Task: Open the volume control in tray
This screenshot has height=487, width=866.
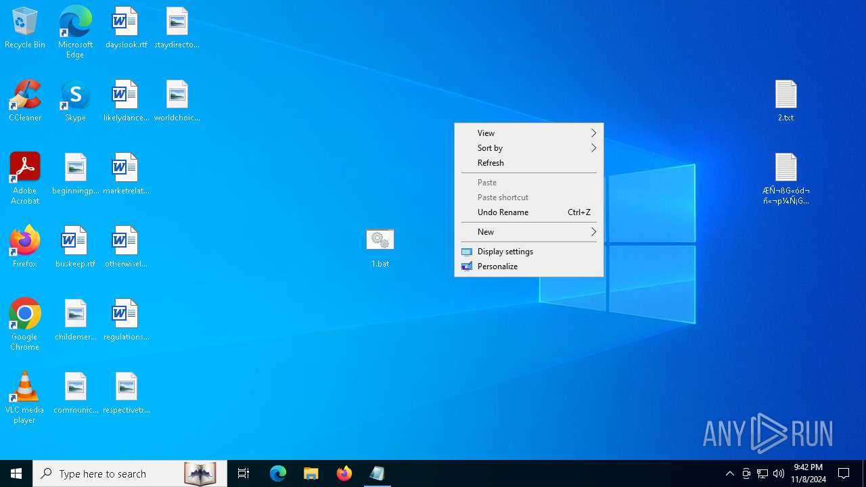Action: coord(779,473)
